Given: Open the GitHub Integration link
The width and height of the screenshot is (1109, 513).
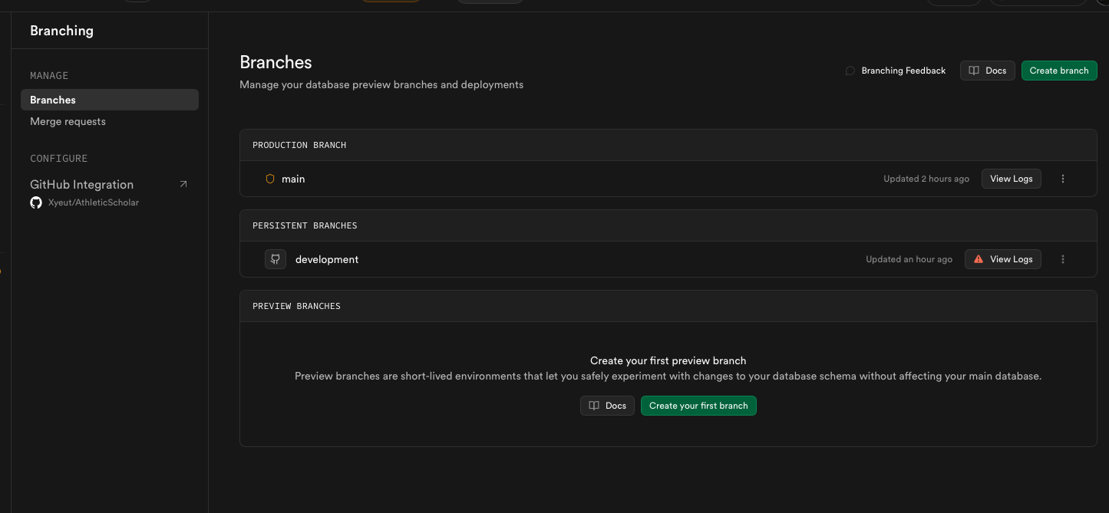Looking at the screenshot, I should [x=81, y=184].
